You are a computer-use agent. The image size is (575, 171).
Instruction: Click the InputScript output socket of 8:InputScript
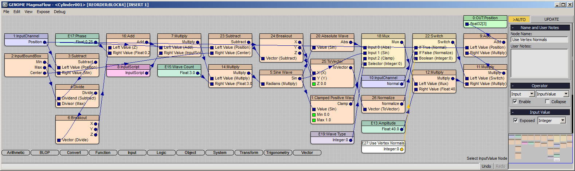[x=147, y=73]
